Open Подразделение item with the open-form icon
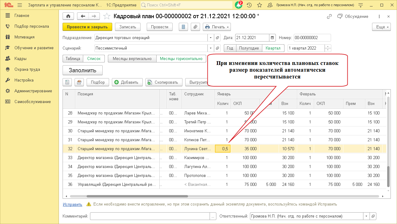This screenshot has width=397, height=224. [217, 38]
